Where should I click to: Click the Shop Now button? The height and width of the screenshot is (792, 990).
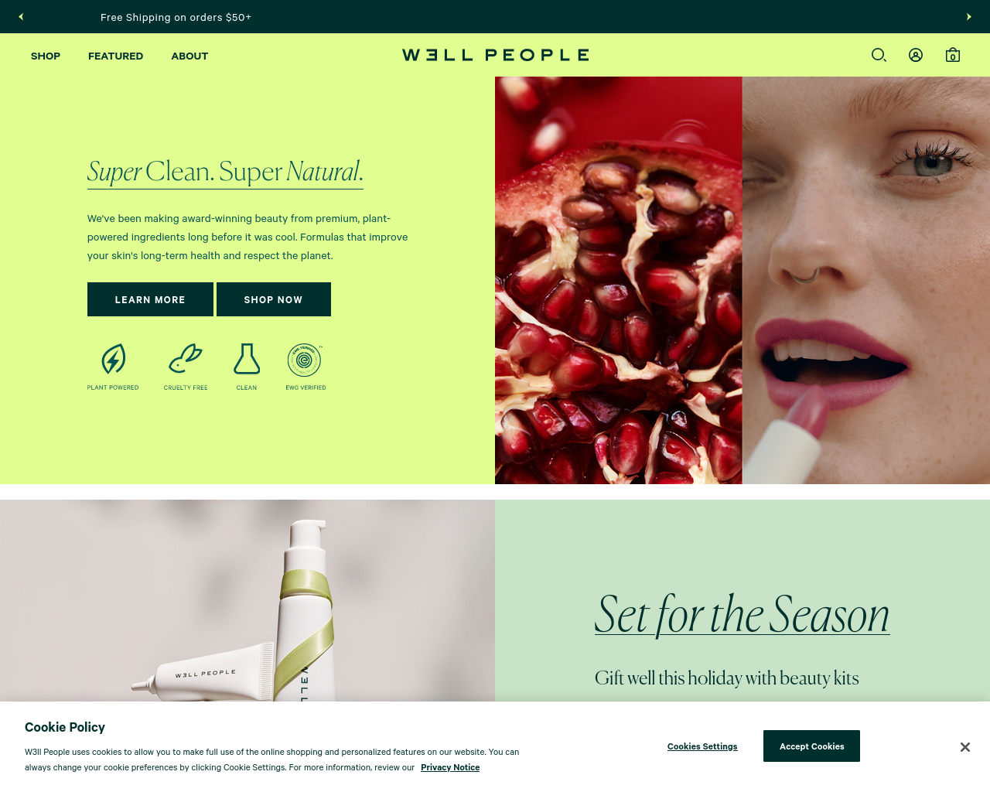(274, 299)
